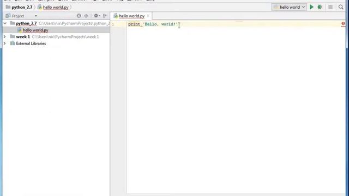Click Scroll from Source target icon
The image size is (349, 196).
tap(79, 16)
